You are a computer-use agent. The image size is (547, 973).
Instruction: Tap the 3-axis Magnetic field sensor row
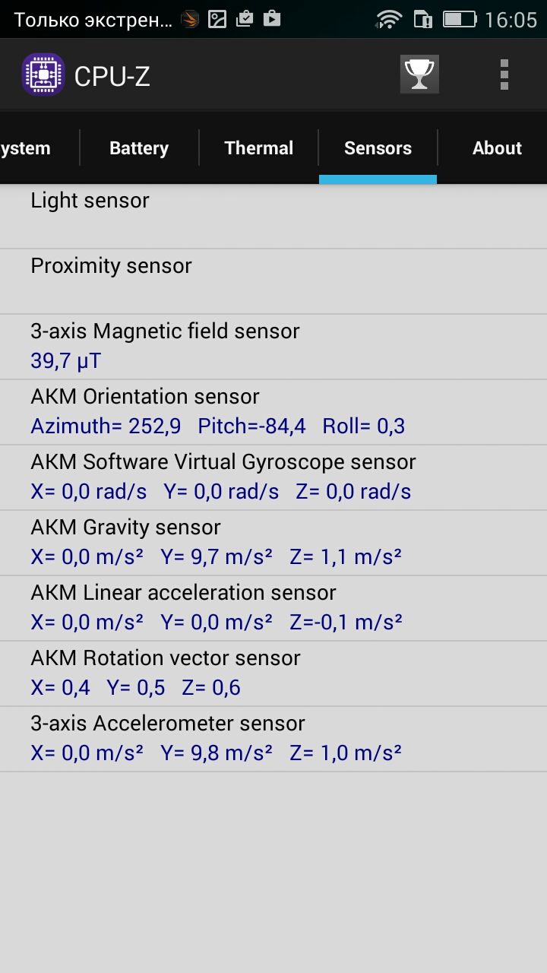tap(273, 347)
